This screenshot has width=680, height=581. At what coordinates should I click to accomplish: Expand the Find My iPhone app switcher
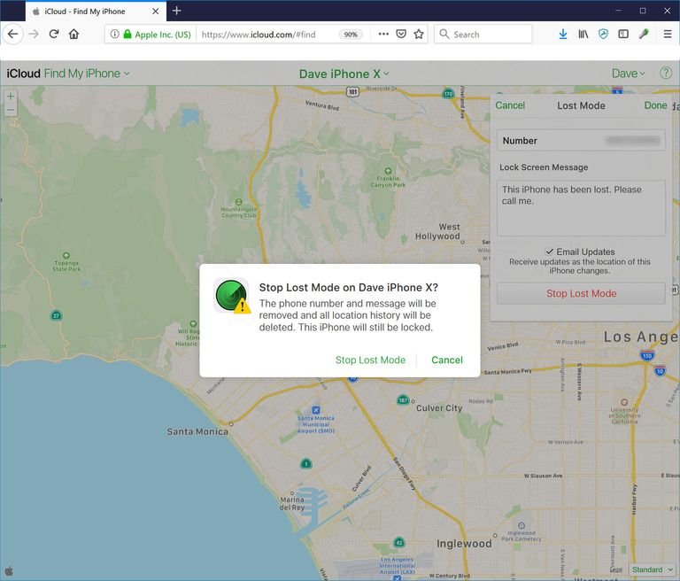point(87,74)
